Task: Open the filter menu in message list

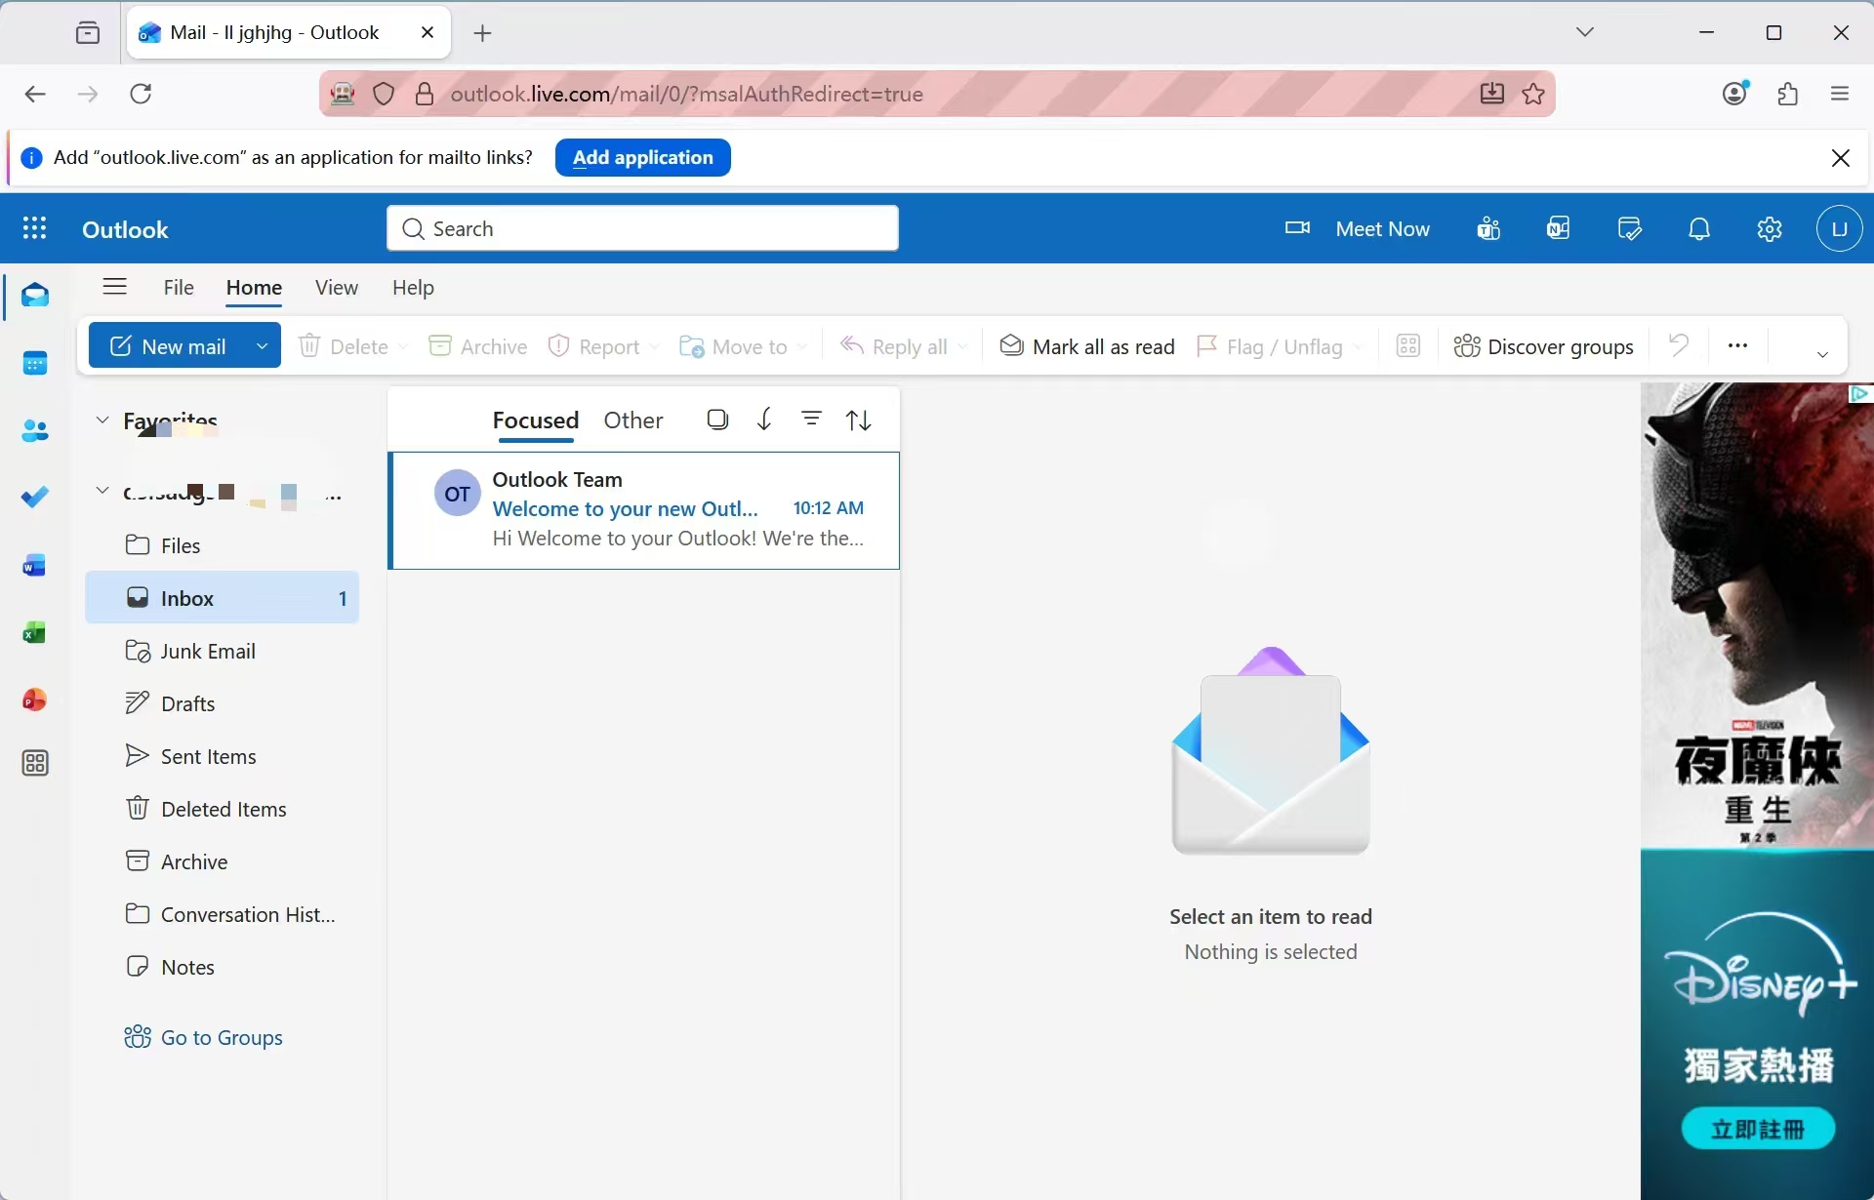Action: click(813, 419)
